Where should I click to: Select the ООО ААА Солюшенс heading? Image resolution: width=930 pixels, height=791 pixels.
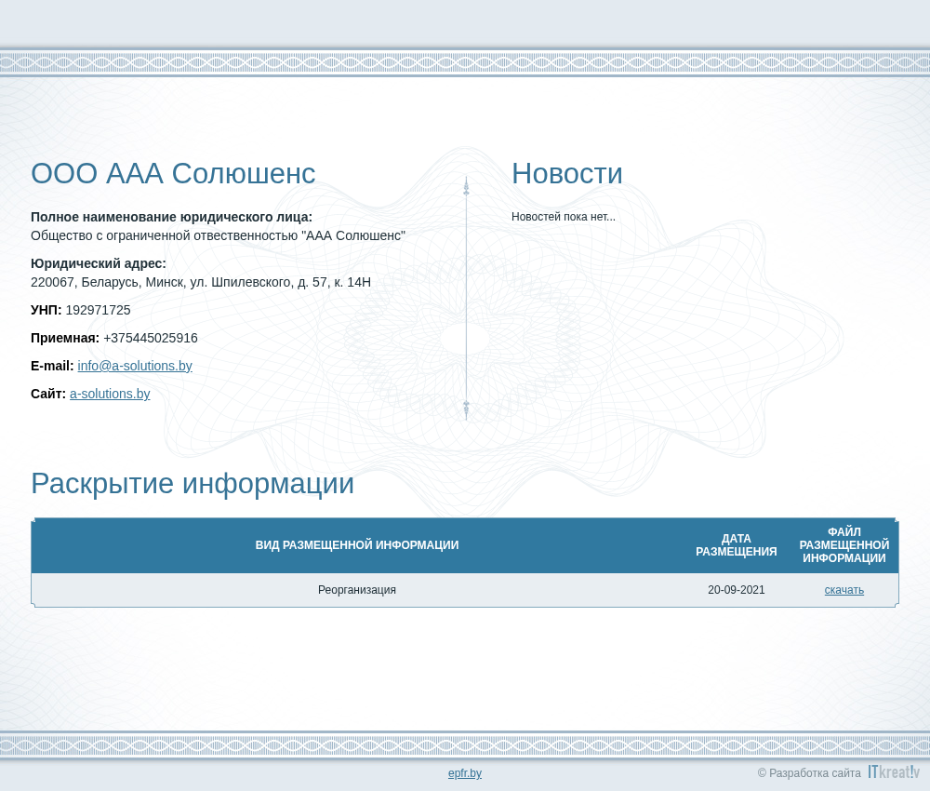point(173,174)
